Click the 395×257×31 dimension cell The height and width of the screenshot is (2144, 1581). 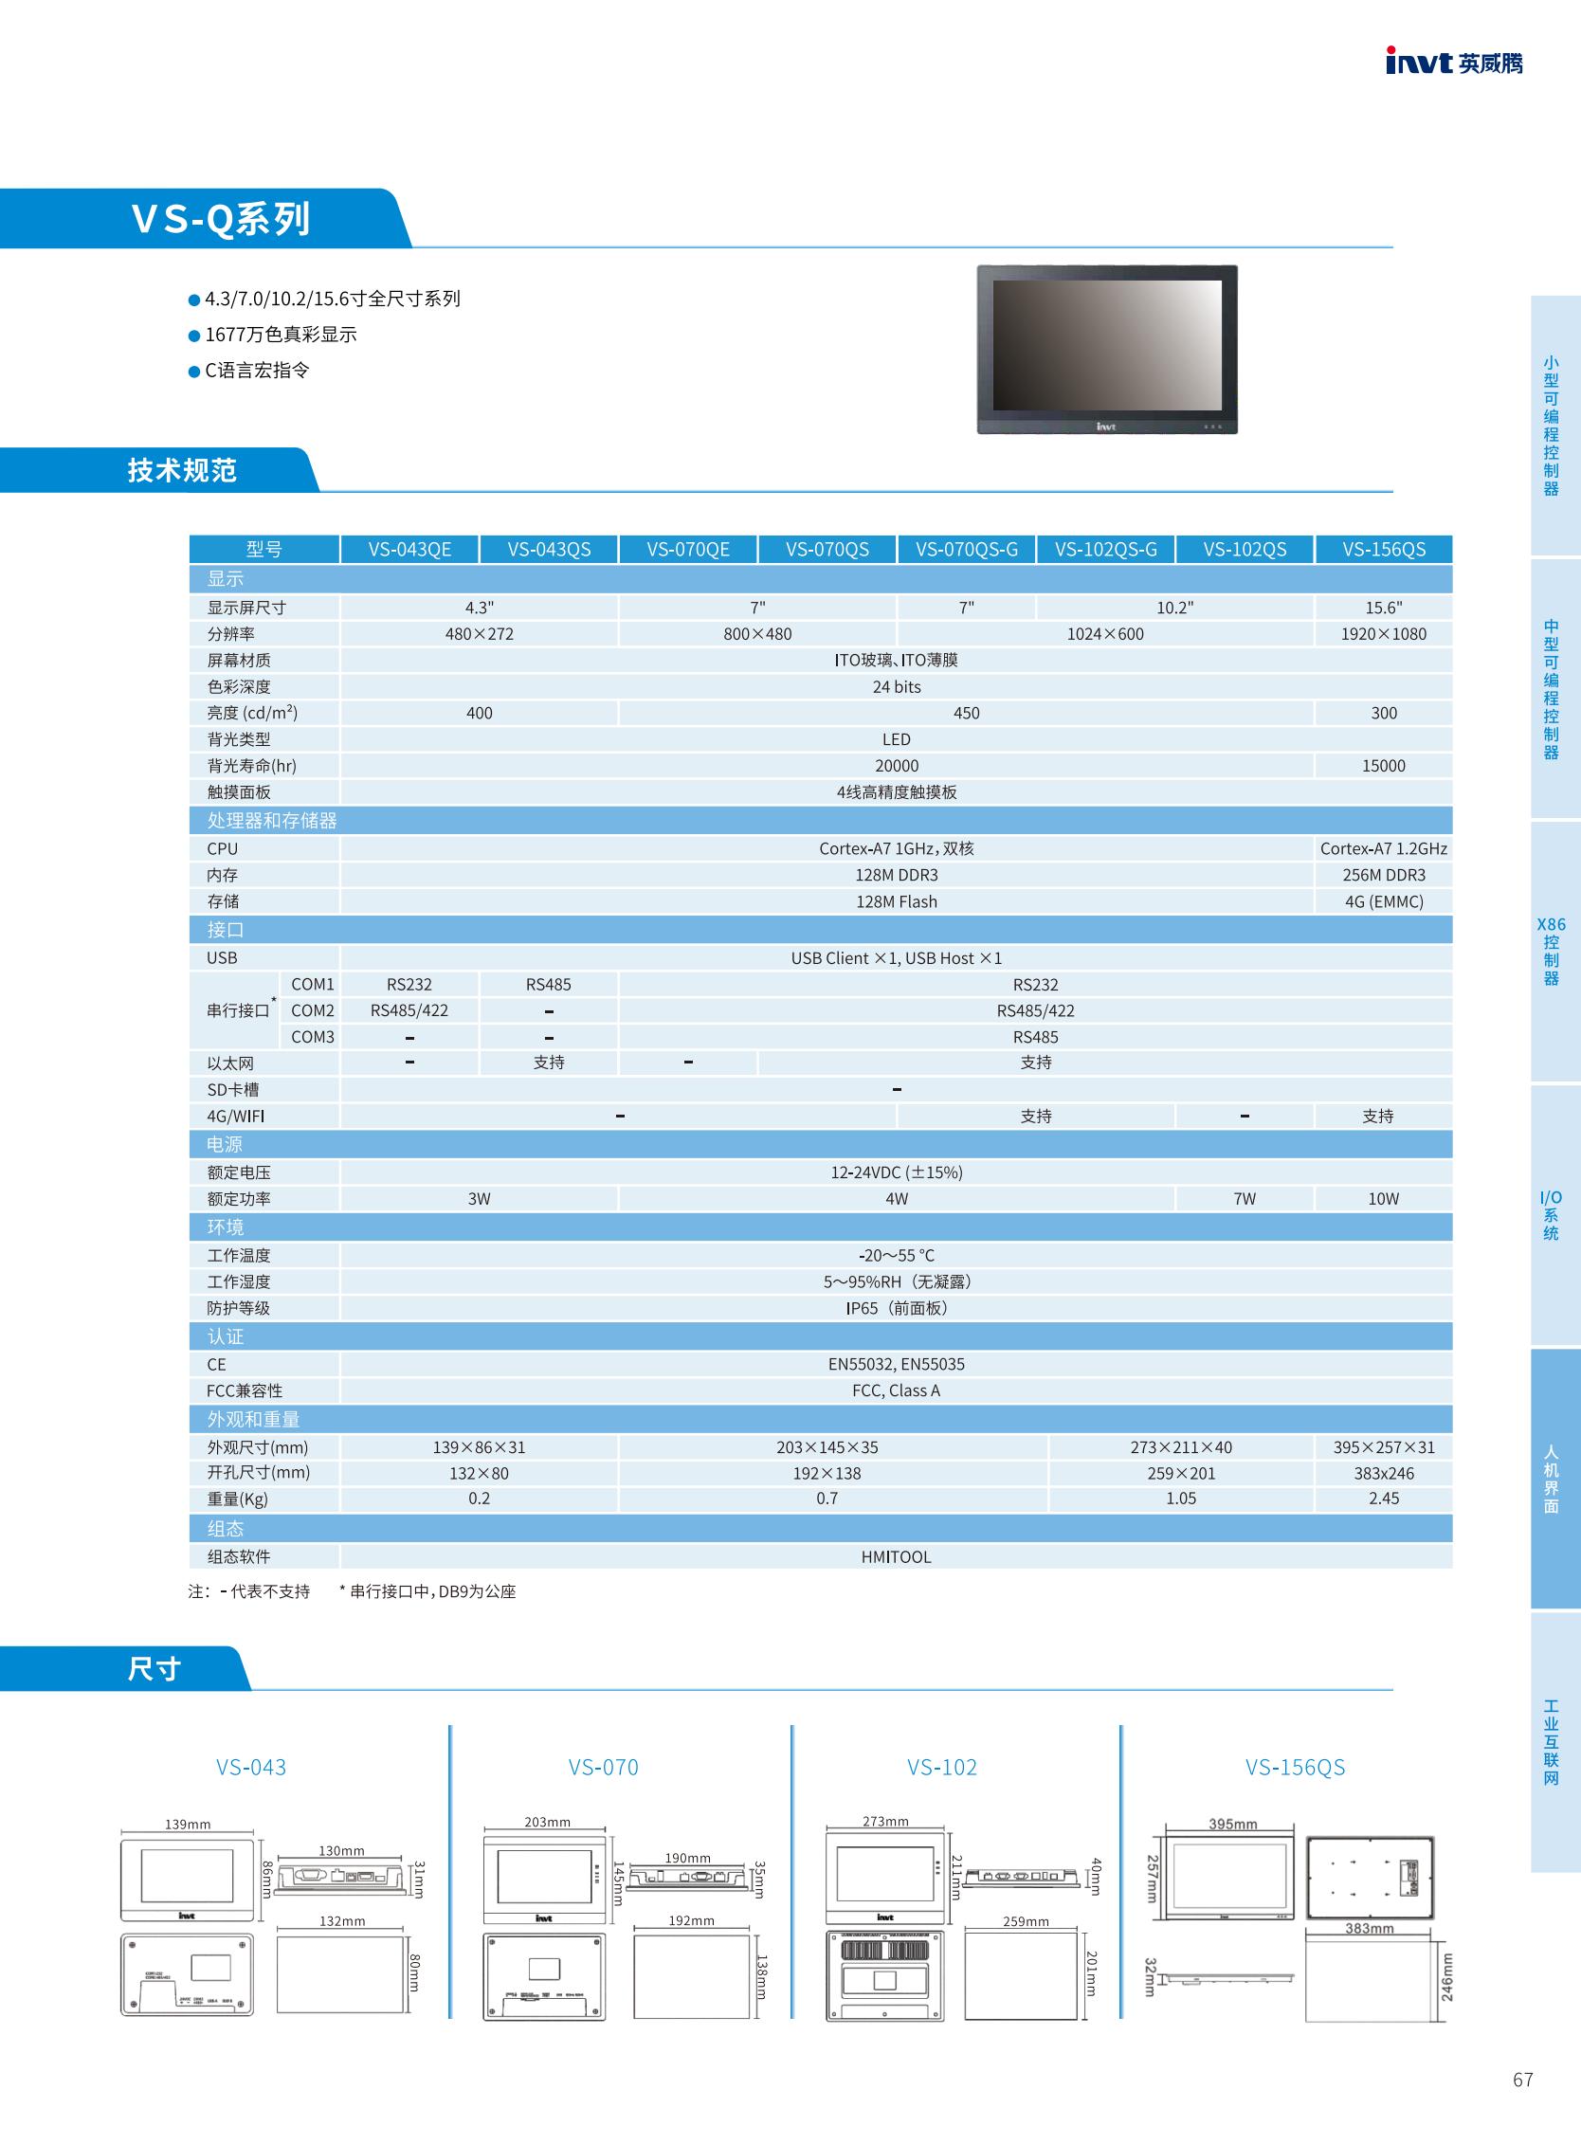pos(1384,1447)
